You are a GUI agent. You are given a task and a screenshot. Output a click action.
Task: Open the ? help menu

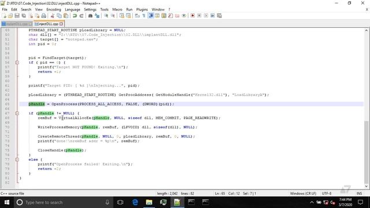pos(169,9)
